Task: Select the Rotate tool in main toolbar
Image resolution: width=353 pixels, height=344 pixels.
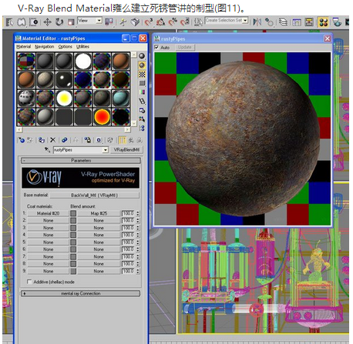Action: (x=59, y=22)
